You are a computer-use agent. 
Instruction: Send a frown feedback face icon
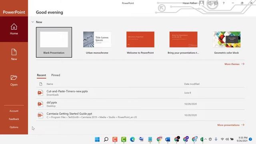pos(216,3)
